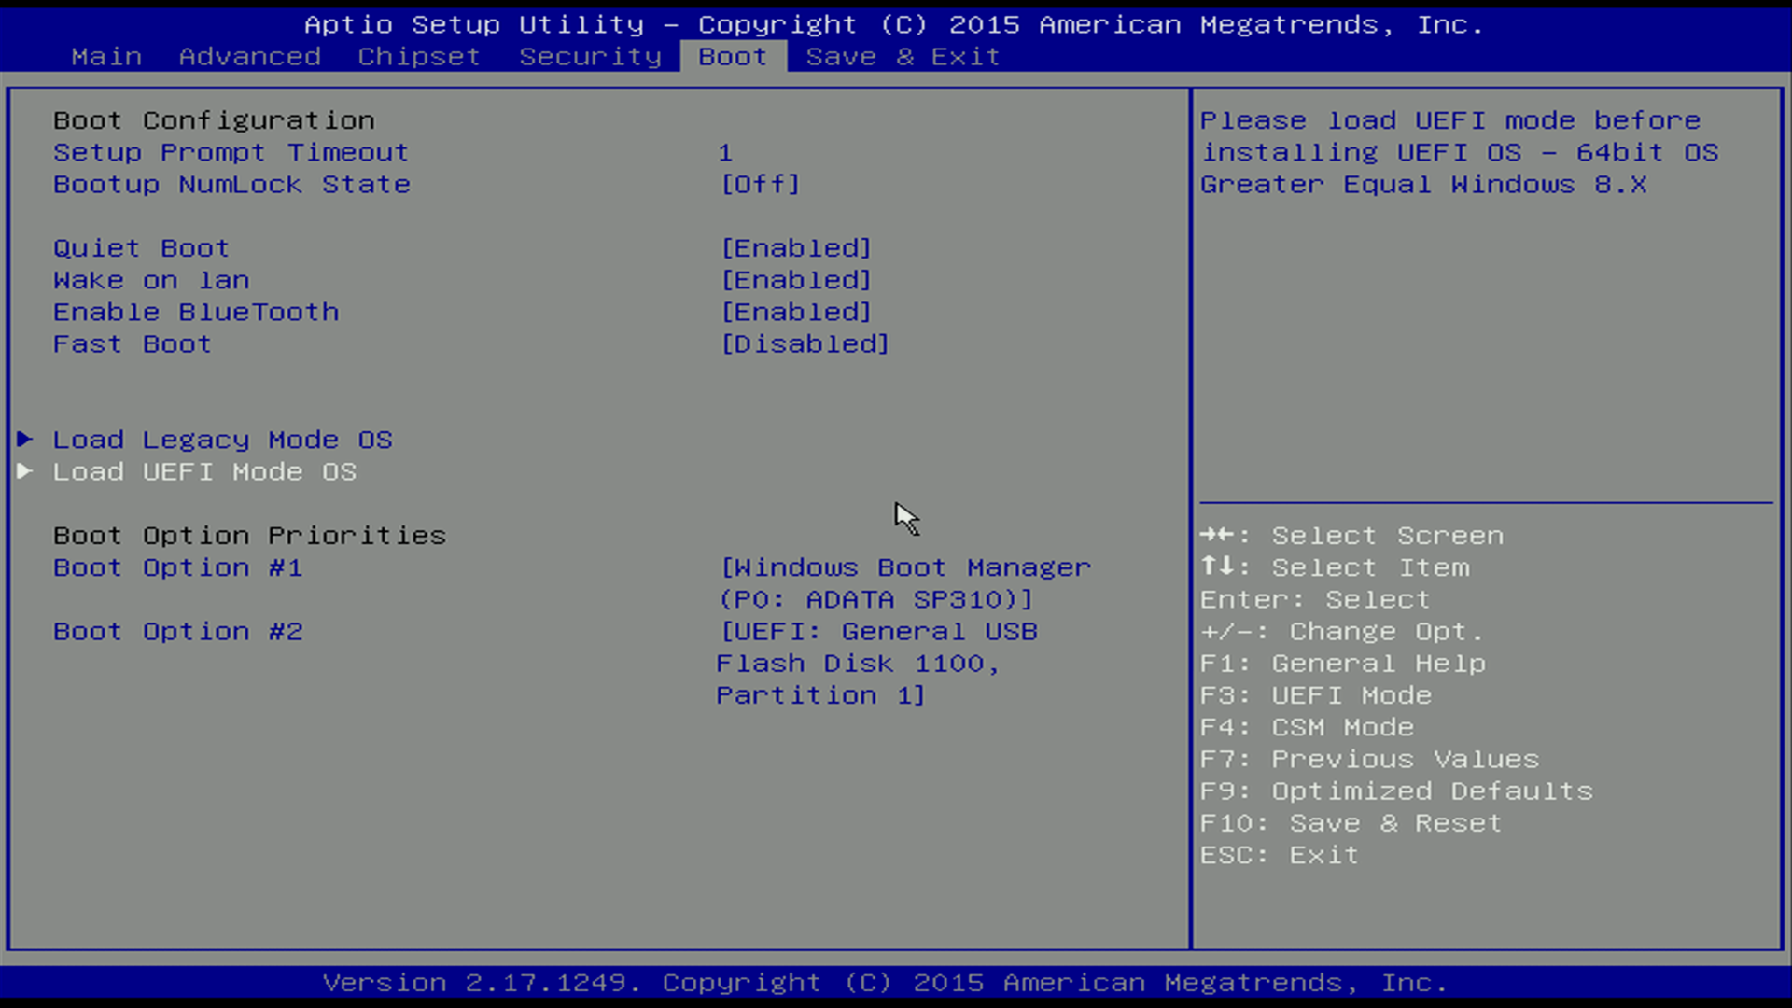This screenshot has height=1008, width=1792.
Task: Expand the Load Legacy Mode OS submenu
Action: coord(222,440)
